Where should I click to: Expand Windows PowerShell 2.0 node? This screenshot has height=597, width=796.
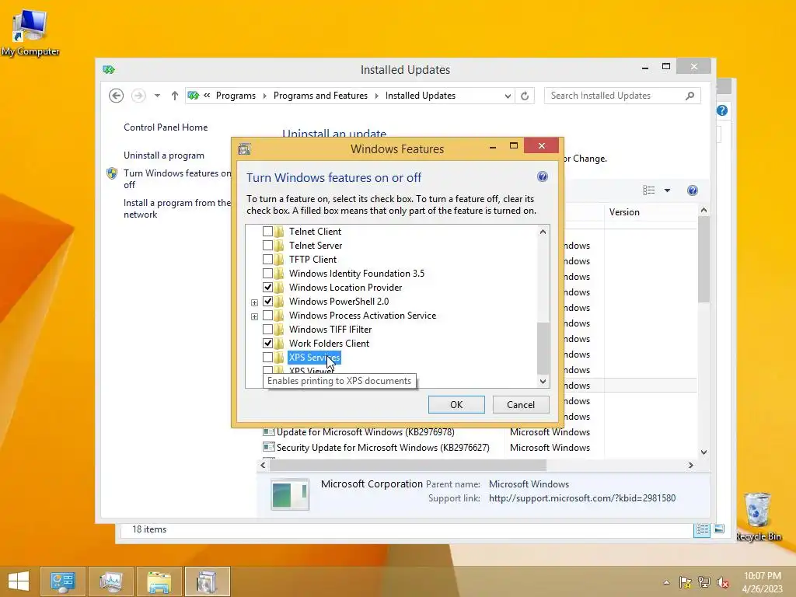pyautogui.click(x=254, y=302)
